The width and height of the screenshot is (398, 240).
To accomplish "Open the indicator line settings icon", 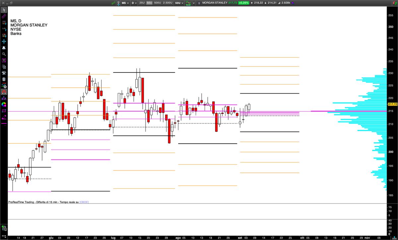I will [4, 85].
